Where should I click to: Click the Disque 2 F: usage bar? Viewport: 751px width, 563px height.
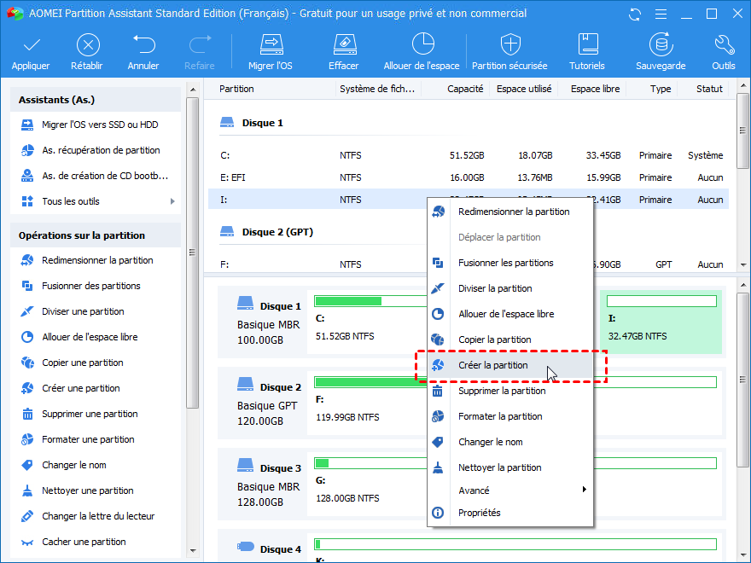coord(370,381)
